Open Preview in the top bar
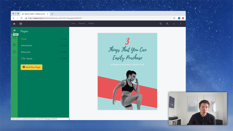 click(x=82, y=23)
